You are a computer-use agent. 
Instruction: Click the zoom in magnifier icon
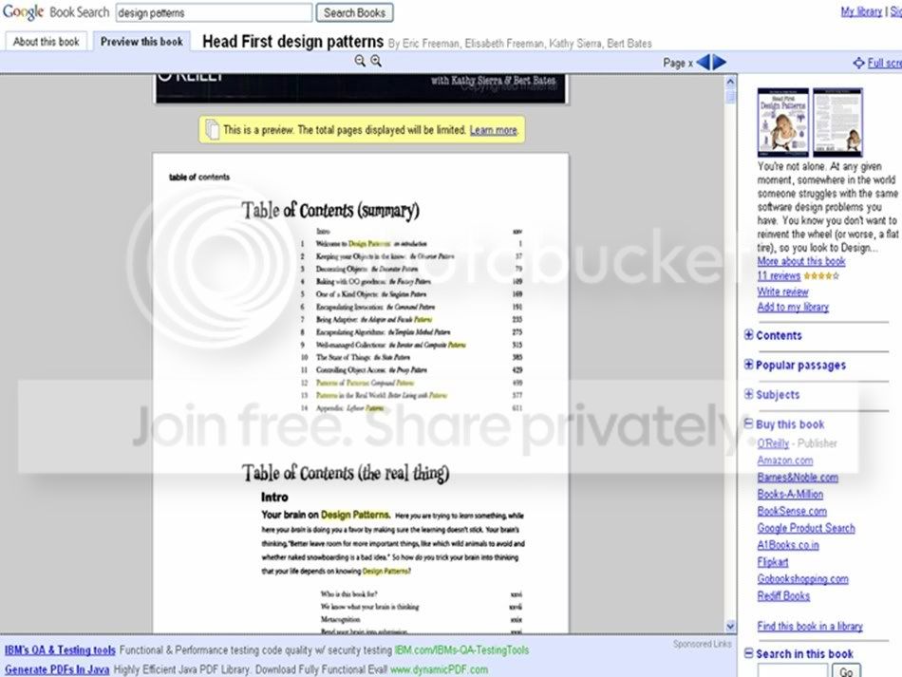(376, 61)
